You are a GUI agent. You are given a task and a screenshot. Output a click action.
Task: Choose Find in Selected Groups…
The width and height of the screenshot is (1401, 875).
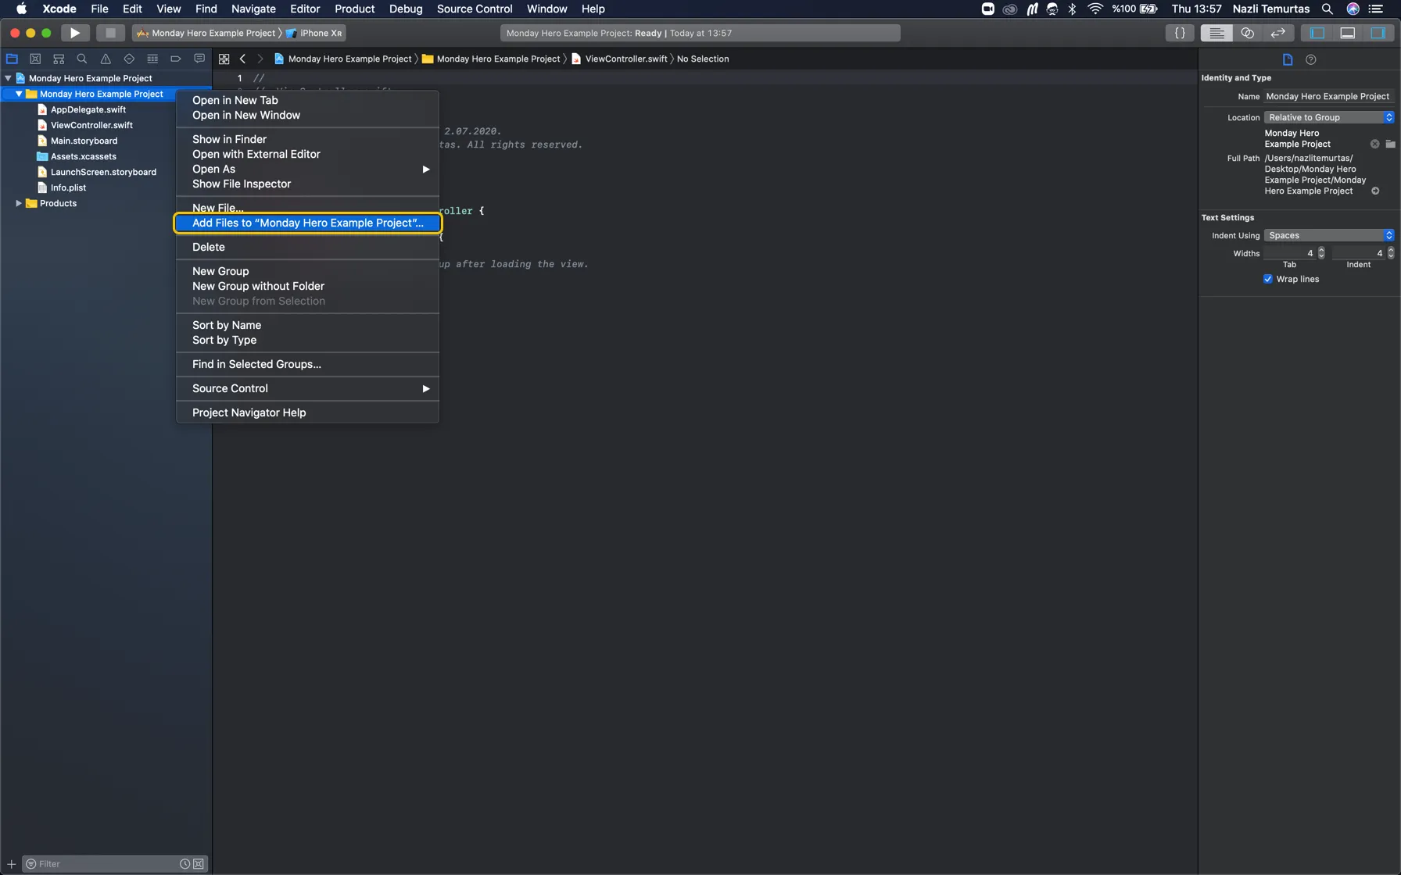tap(307, 364)
